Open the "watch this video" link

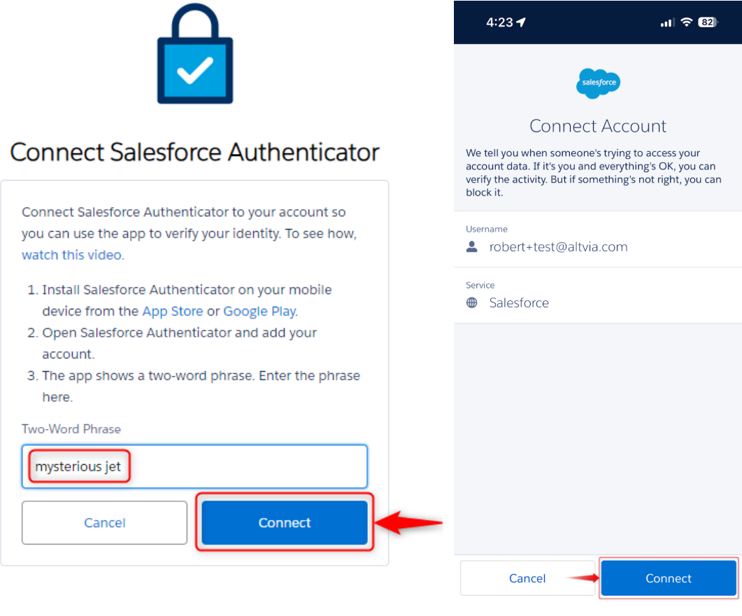click(72, 255)
